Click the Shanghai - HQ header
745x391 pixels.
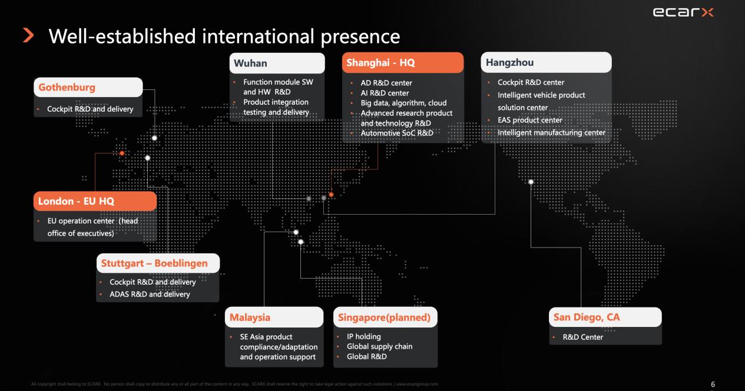(x=403, y=63)
